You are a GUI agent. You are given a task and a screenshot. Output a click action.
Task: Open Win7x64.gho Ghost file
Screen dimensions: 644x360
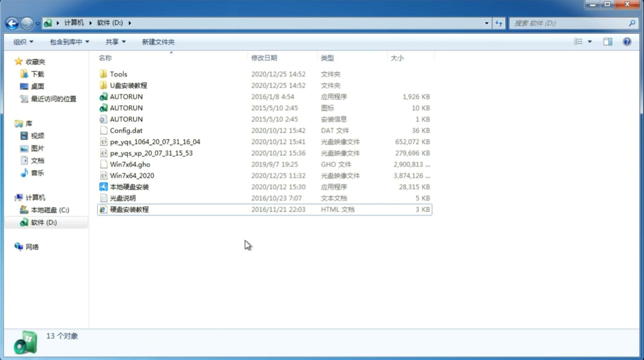(130, 164)
